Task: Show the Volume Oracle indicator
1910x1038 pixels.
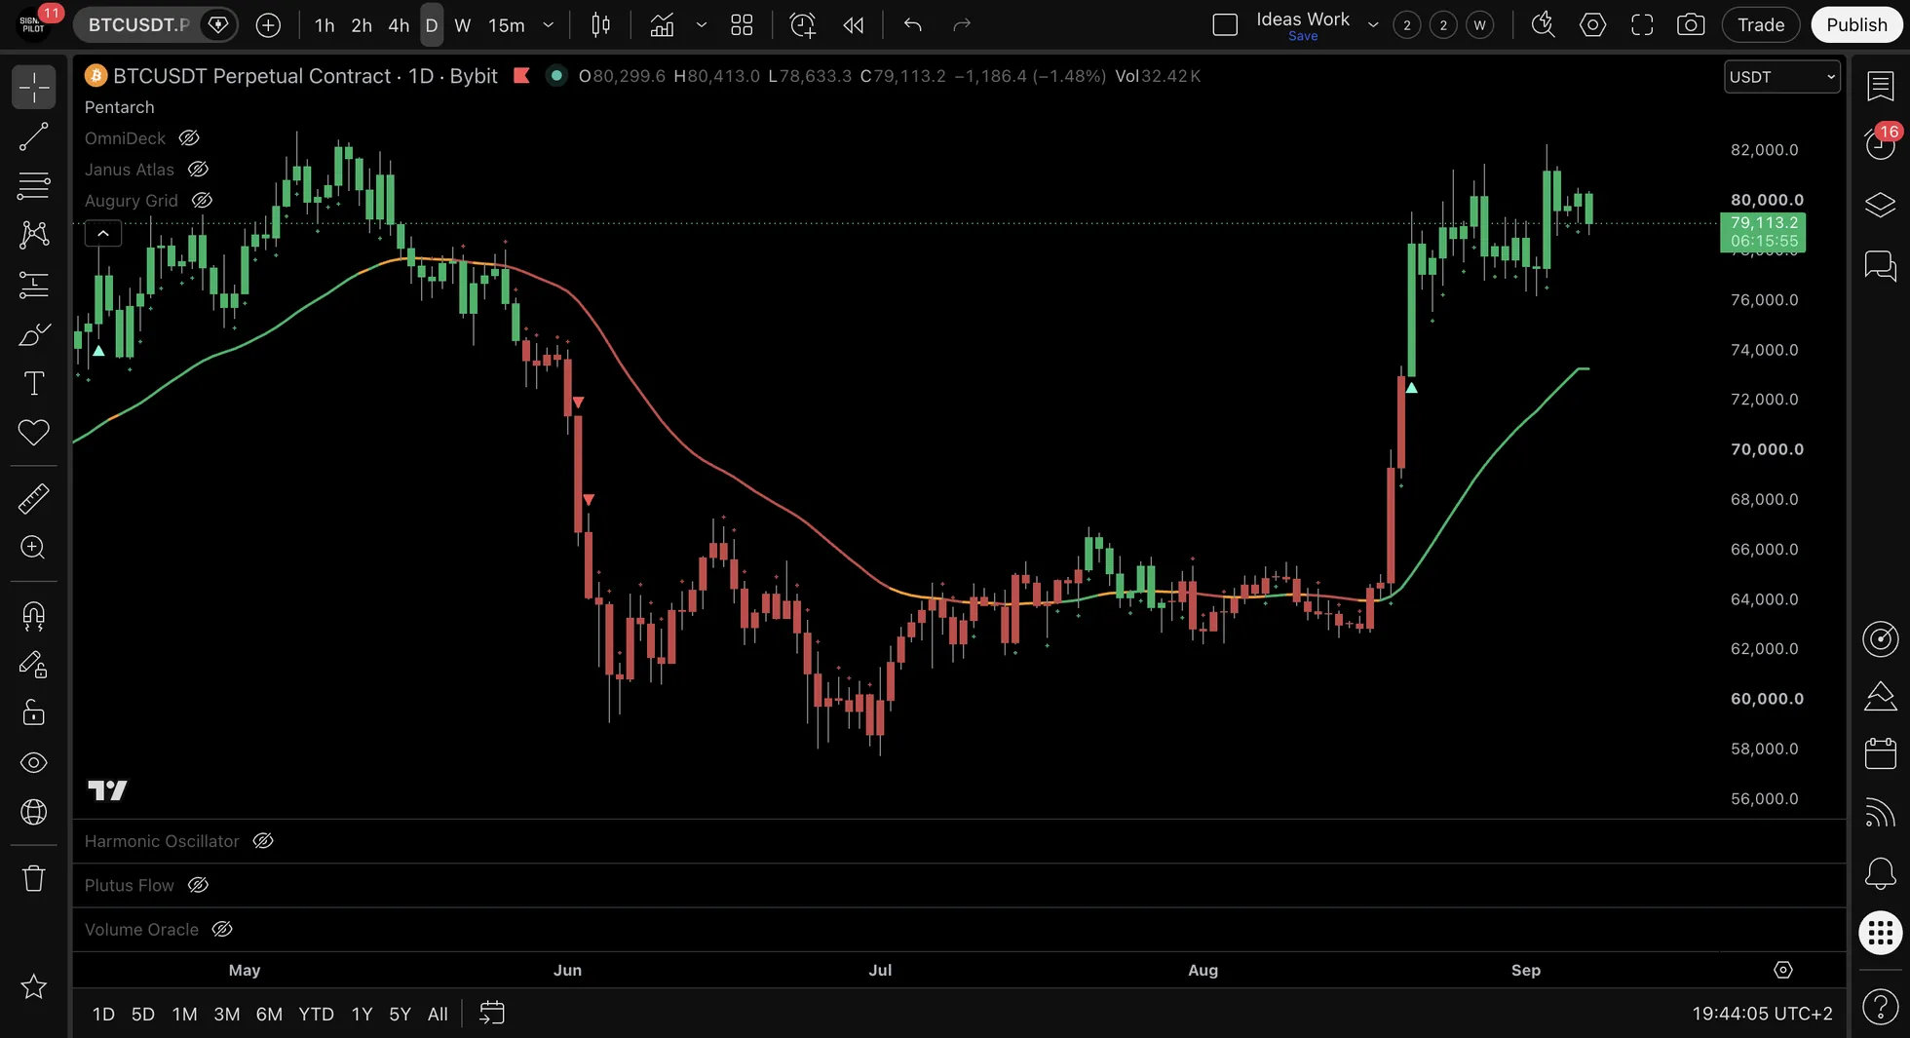Action: tap(222, 930)
